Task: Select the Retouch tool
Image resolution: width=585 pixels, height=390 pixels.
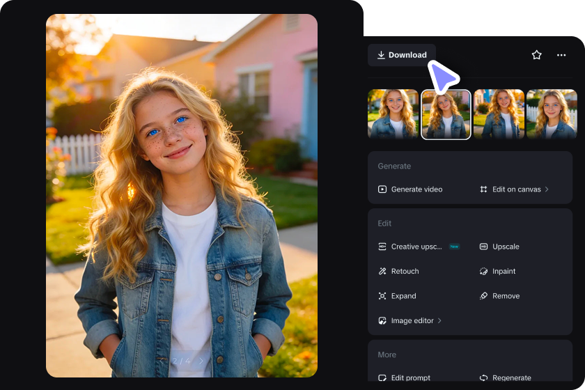Action: pyautogui.click(x=398, y=271)
